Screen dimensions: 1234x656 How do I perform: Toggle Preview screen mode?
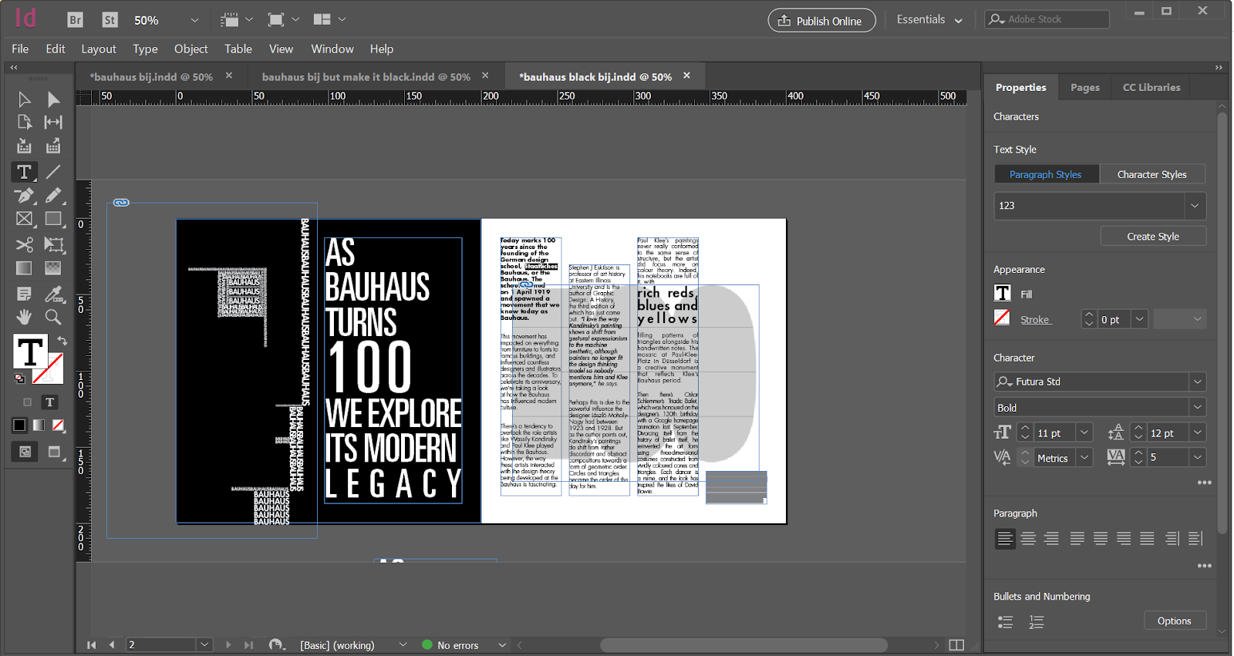click(54, 452)
